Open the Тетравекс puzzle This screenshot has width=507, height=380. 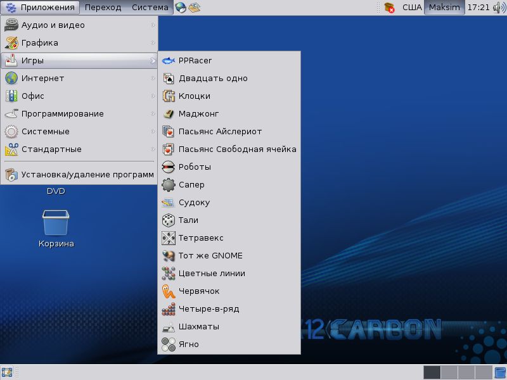pyautogui.click(x=229, y=238)
